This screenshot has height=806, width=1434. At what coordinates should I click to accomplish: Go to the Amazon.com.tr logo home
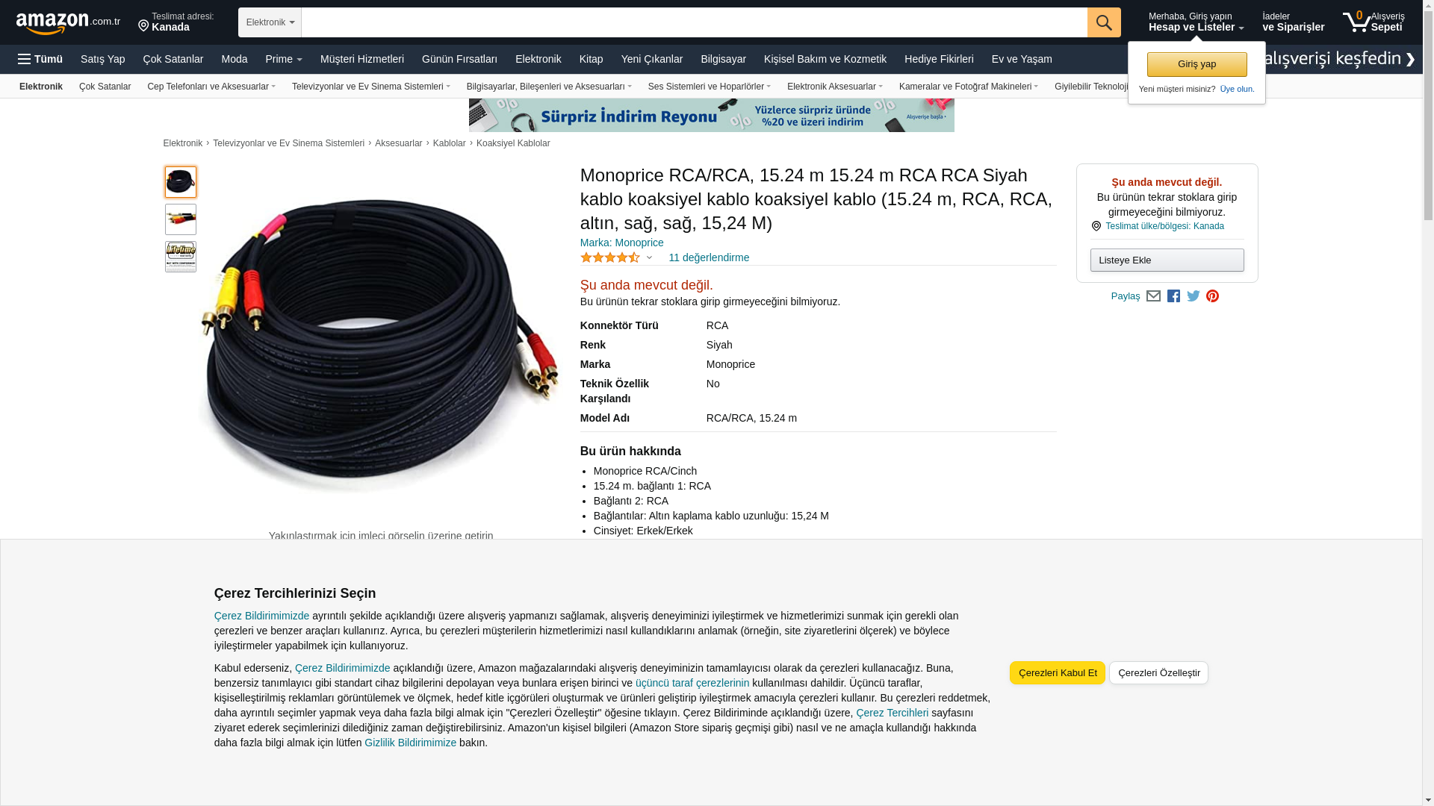point(68,22)
